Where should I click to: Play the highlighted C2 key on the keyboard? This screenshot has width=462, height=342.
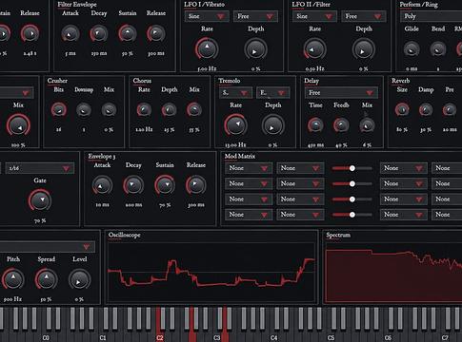(159, 336)
